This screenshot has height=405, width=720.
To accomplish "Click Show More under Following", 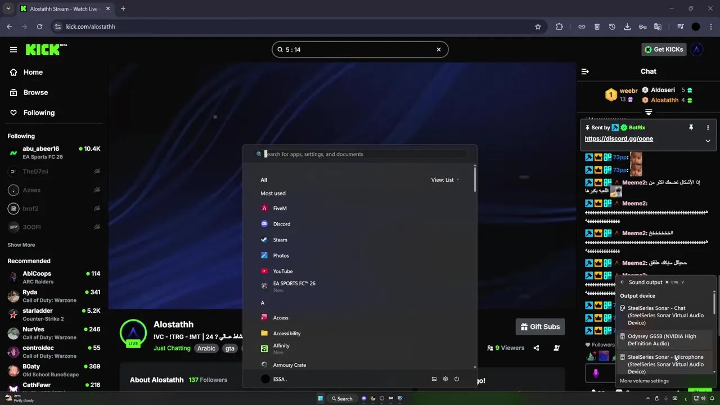I will coord(21,245).
